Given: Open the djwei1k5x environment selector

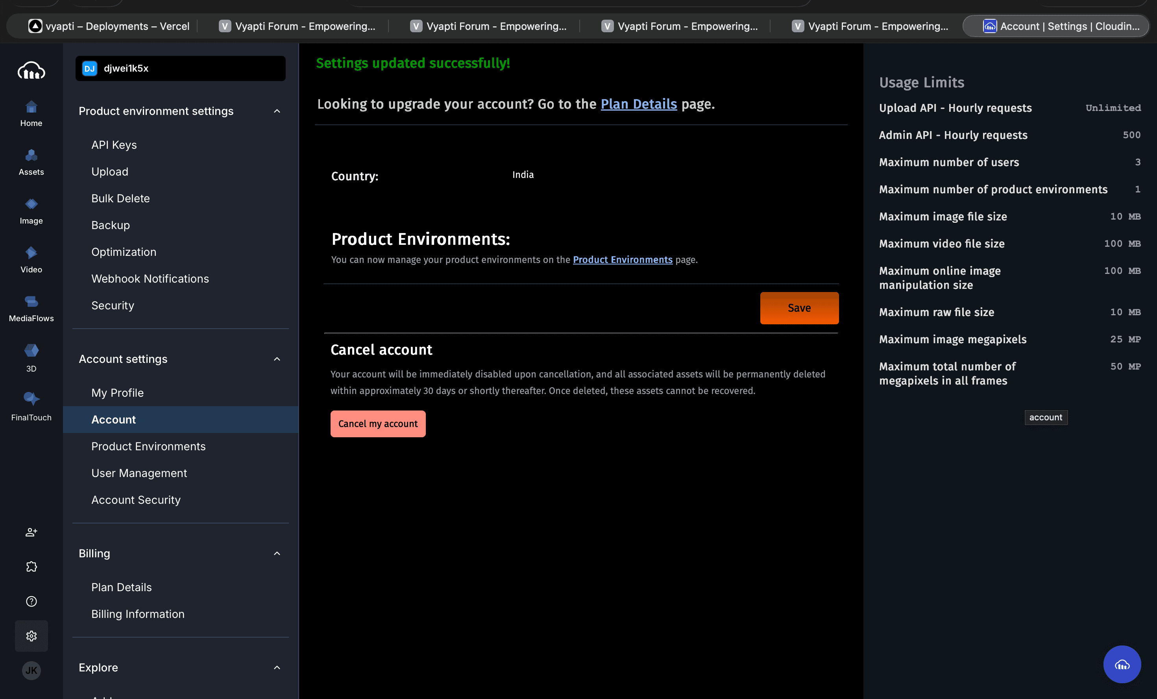Looking at the screenshot, I should (x=180, y=68).
